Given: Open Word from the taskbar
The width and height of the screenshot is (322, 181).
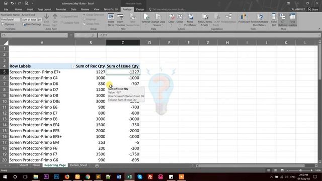Looking at the screenshot, I should pyautogui.click(x=119, y=176).
